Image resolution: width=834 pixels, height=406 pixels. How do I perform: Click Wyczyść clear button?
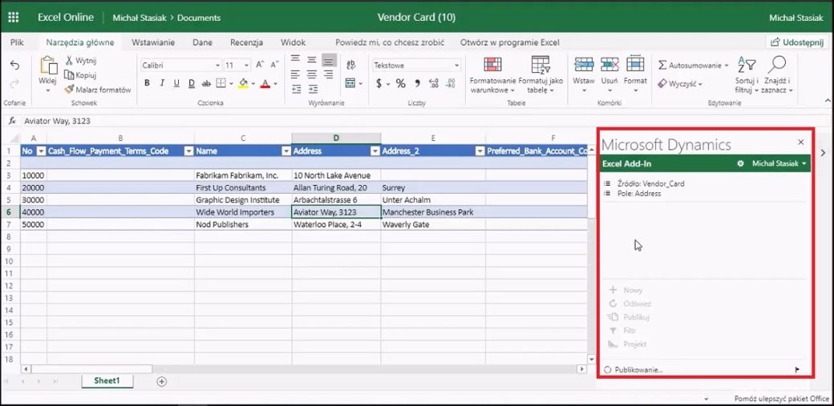pyautogui.click(x=680, y=84)
